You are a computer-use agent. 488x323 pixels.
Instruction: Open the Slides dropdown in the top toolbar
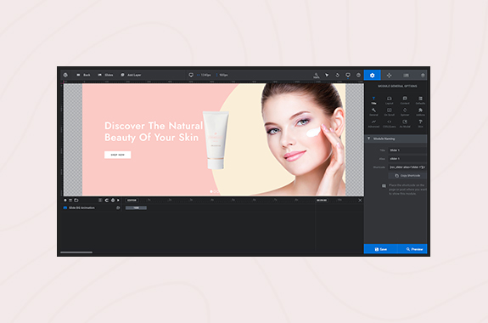[105, 75]
